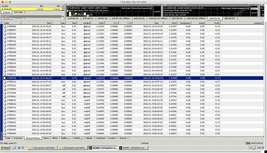Click order icon in the 14:41:02 row
Viewport: 267px width, 153px height.
tap(5, 30)
